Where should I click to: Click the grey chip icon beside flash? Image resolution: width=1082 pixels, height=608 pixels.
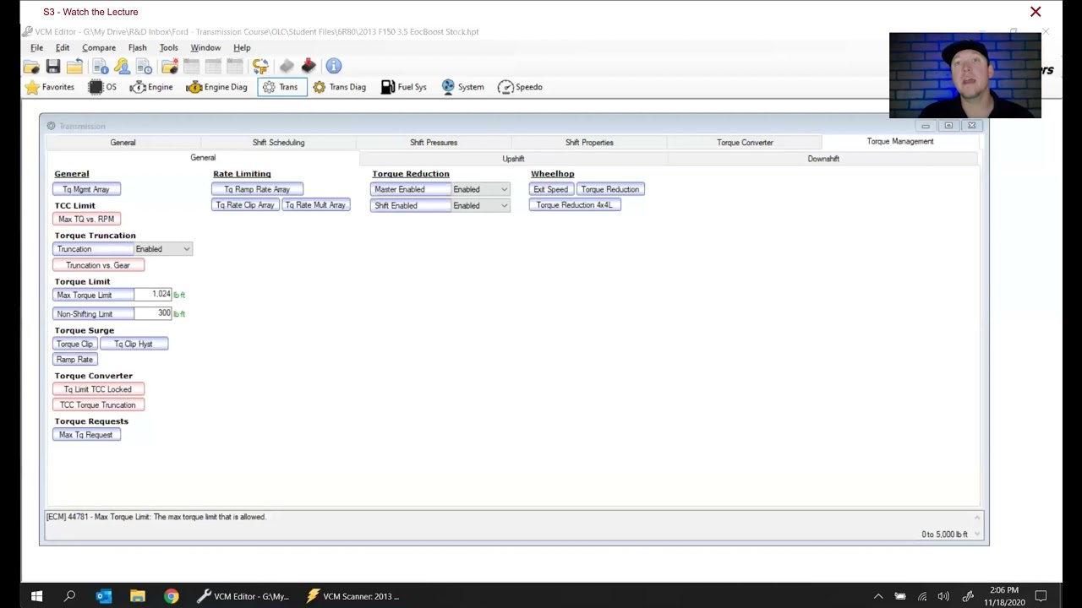[287, 66]
